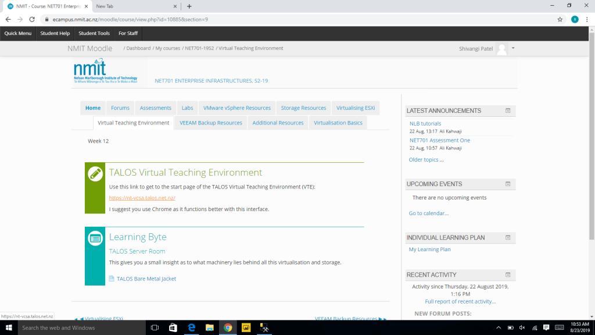Click the teal Learning Byte section icon
The width and height of the screenshot is (595, 335).
tap(95, 238)
